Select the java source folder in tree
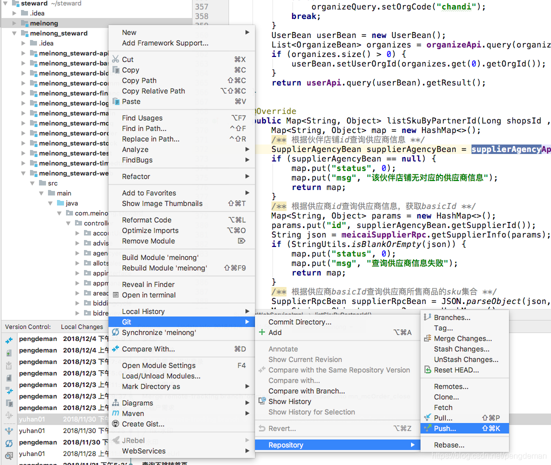 coord(71,203)
